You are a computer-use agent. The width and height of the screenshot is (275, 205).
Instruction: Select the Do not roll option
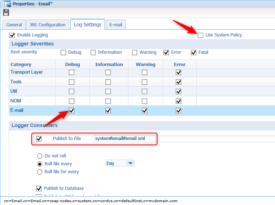tap(40, 156)
